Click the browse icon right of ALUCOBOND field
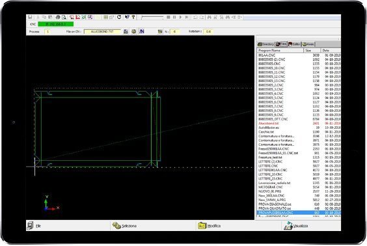The width and height of the screenshot is (367, 246). click(126, 31)
